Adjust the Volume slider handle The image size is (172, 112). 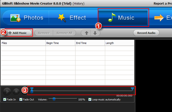click(x=54, y=99)
